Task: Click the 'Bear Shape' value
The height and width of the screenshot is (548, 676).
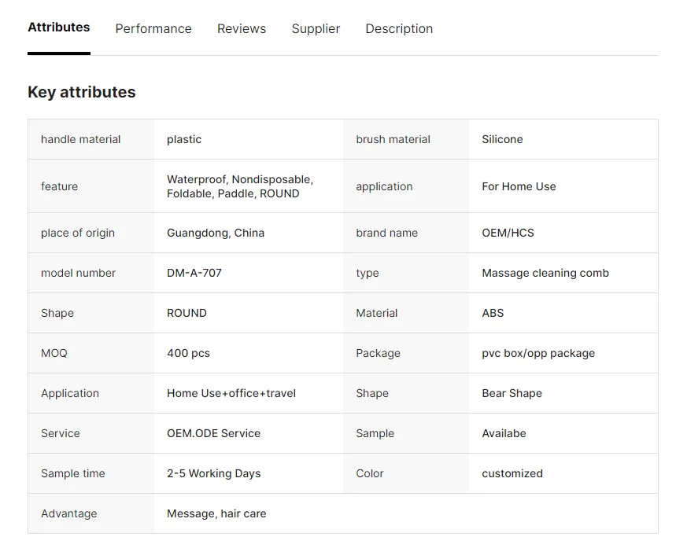Action: point(512,393)
